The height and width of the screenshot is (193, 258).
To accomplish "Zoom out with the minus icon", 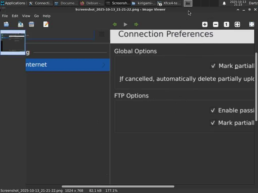I will pyautogui.click(x=216, y=24).
